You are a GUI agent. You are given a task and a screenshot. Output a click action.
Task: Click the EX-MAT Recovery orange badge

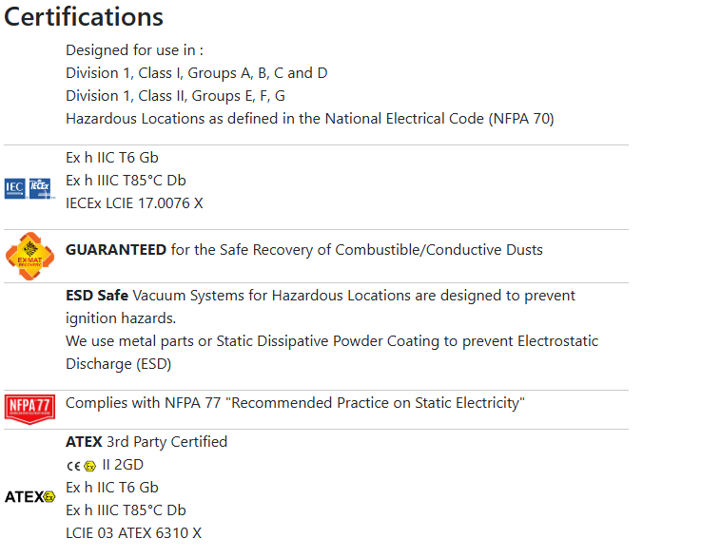click(30, 256)
